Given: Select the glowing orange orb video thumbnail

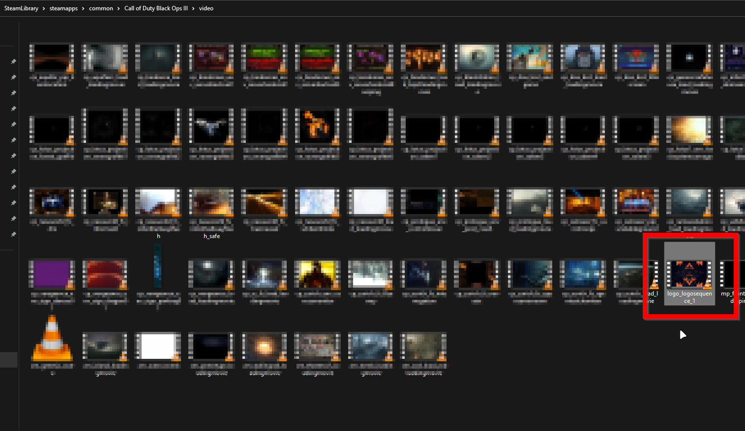Looking at the screenshot, I should tap(264, 346).
